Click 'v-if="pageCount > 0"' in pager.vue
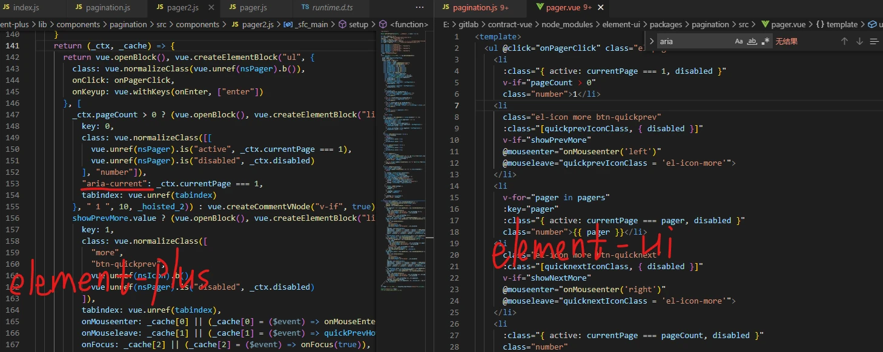 549,82
